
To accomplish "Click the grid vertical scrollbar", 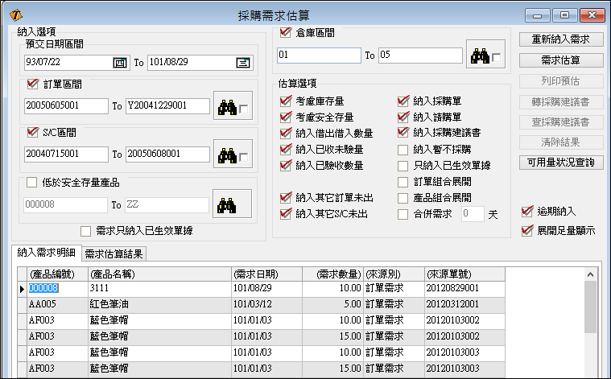I will coord(589,322).
